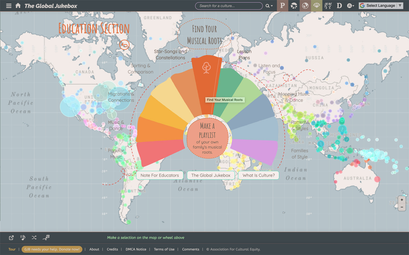Click the kite journey icon
This screenshot has height=255, width=409.
coord(46,237)
